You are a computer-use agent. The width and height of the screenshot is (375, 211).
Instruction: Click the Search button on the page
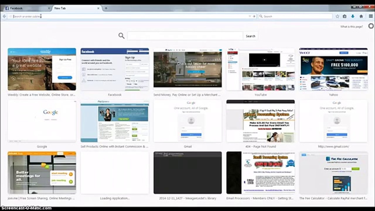pos(250,36)
